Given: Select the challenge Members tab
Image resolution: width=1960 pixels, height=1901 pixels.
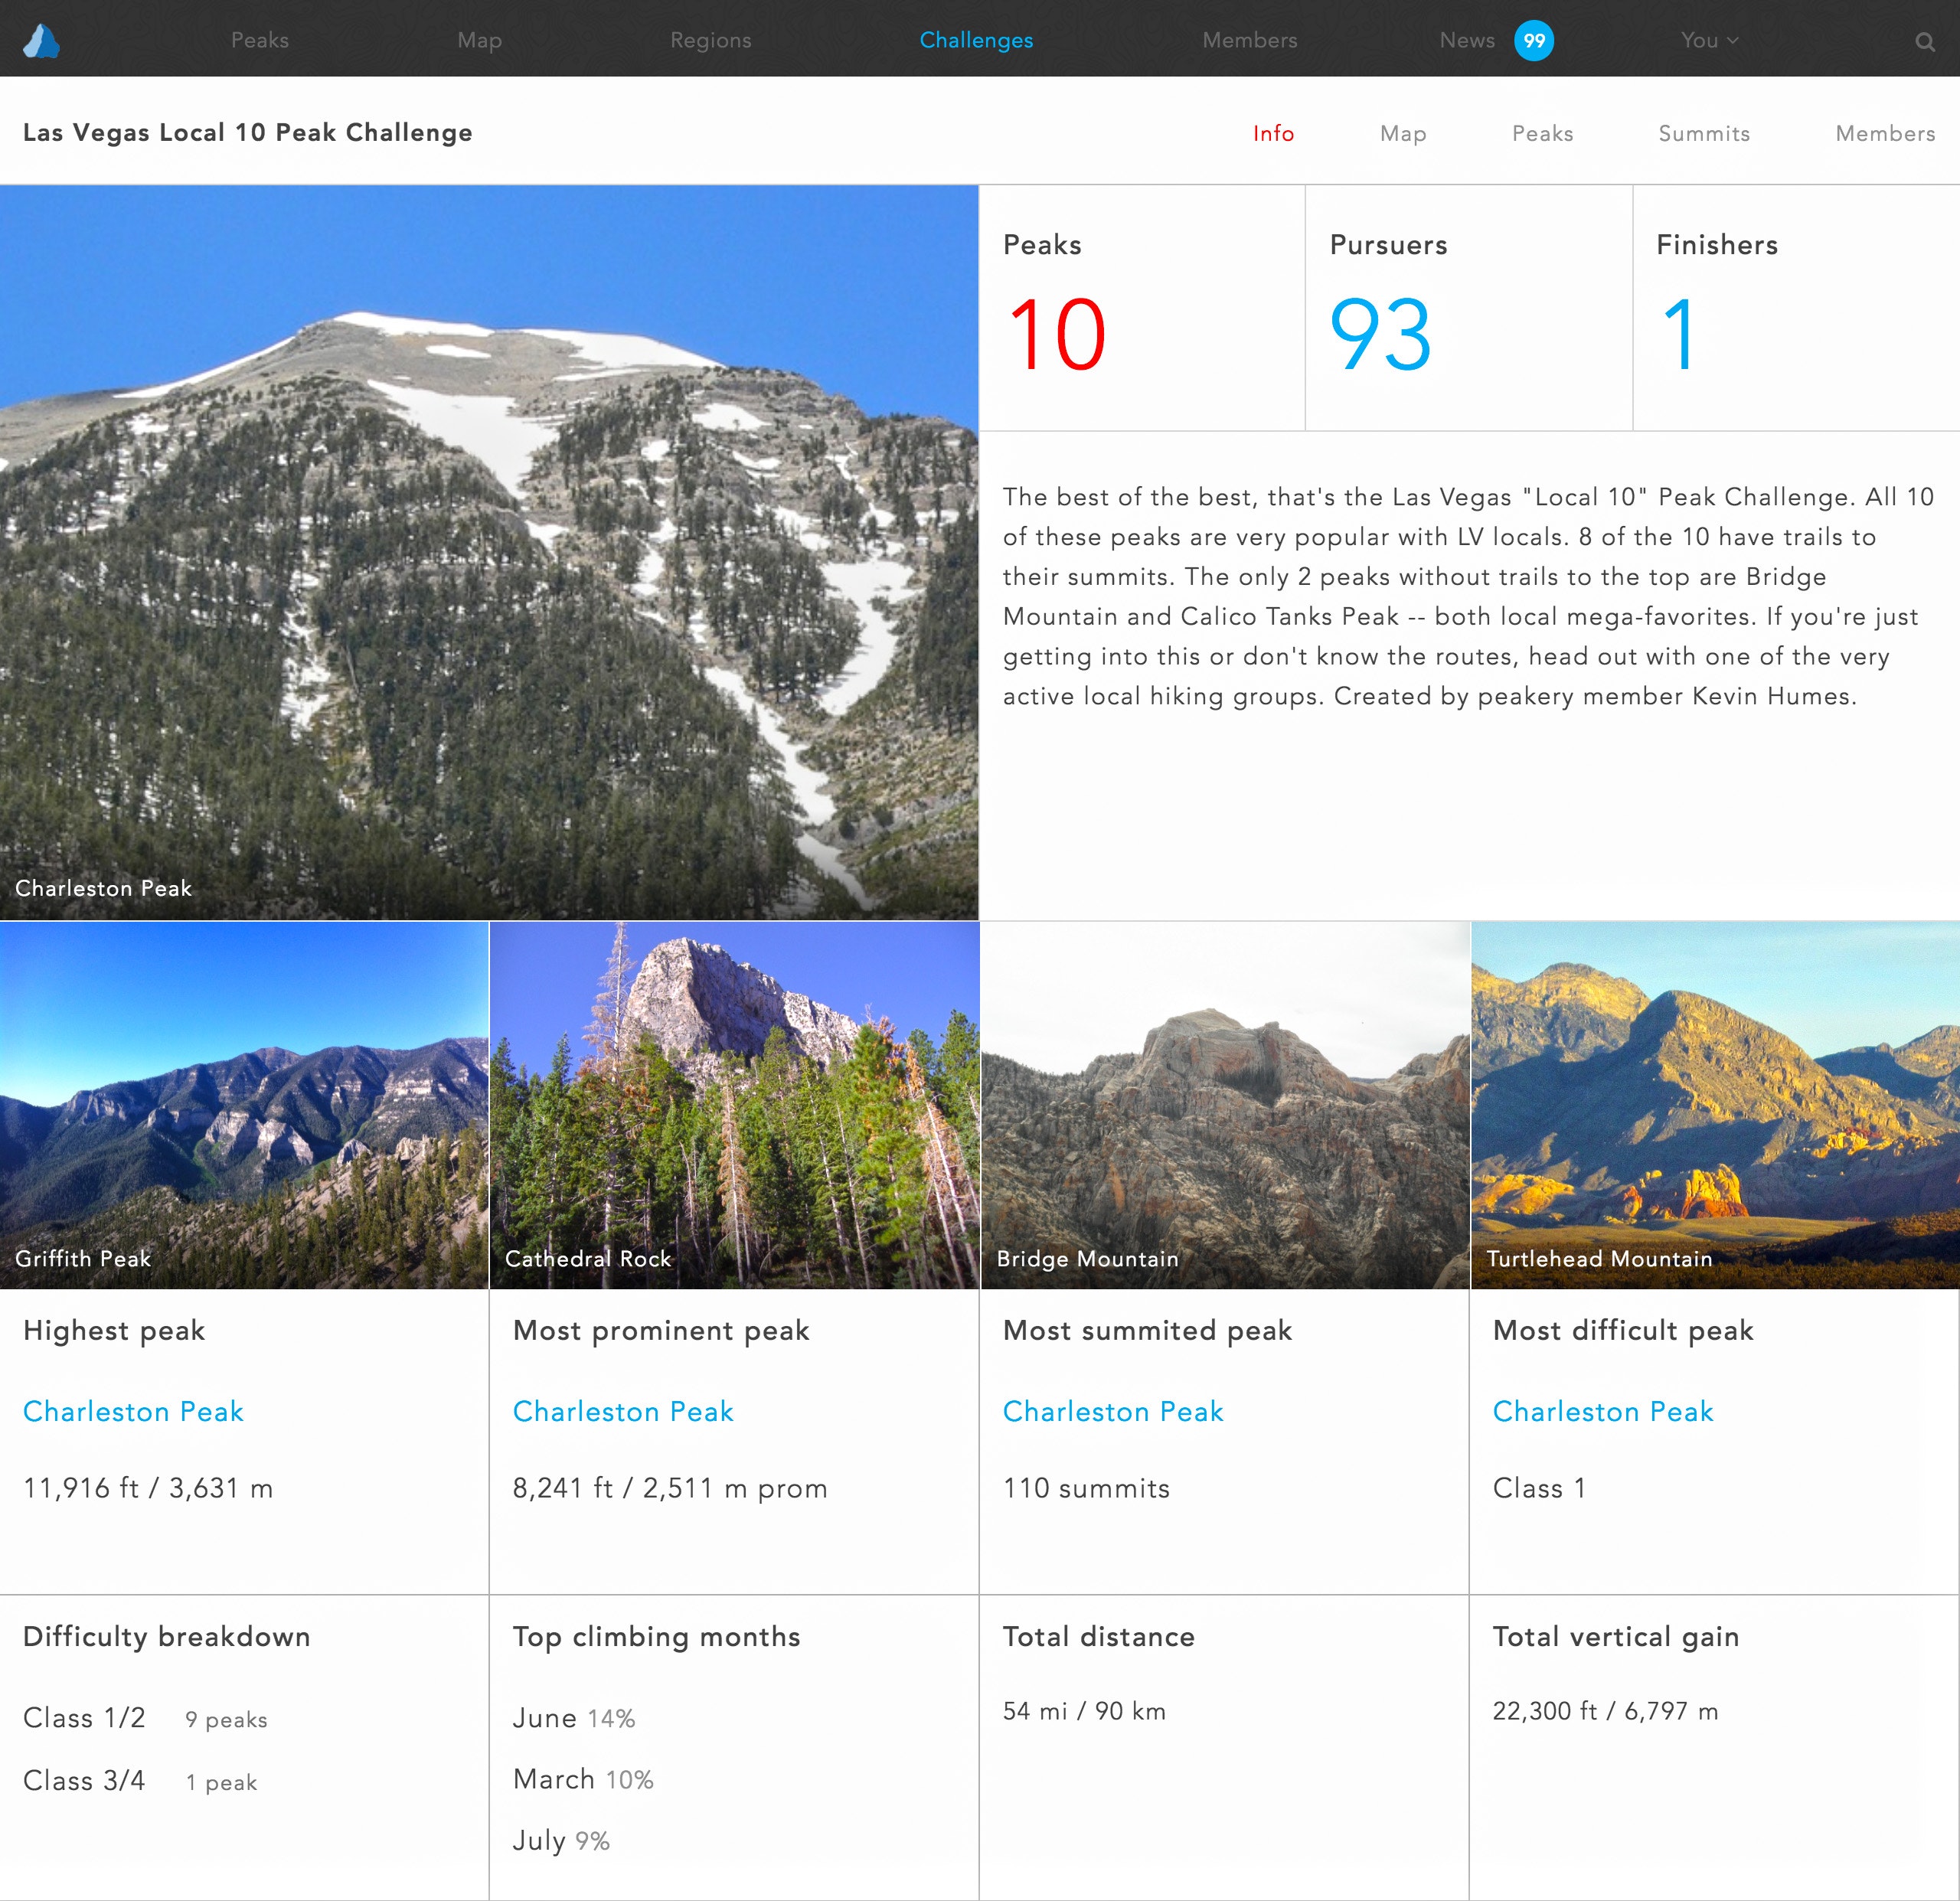Looking at the screenshot, I should 1884,133.
